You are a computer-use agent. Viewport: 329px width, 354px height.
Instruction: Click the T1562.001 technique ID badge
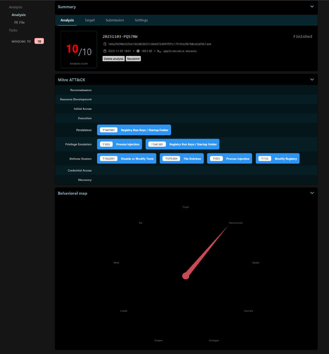coord(109,159)
